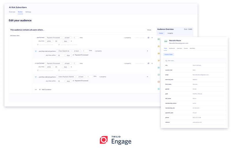This screenshot has width=231, height=152.
Task: Open event dropdown in first "performed" row
Action: (53, 38)
